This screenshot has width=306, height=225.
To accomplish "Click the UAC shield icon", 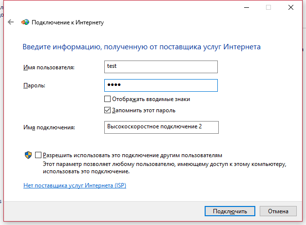I will [x=28, y=155].
